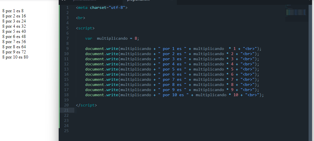Click the multiplier number 10 on line 18

pos(236,95)
